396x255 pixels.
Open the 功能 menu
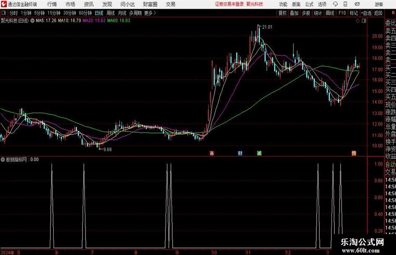[283, 4]
